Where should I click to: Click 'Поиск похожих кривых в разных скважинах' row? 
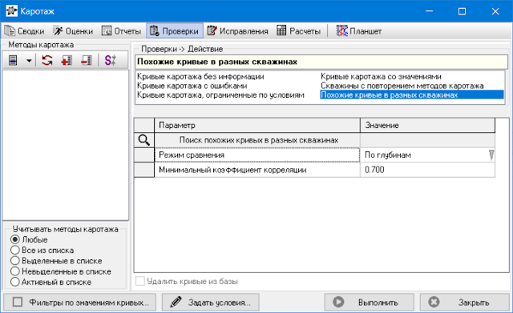point(256,140)
